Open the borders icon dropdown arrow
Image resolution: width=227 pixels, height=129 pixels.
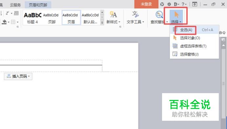(17, 22)
